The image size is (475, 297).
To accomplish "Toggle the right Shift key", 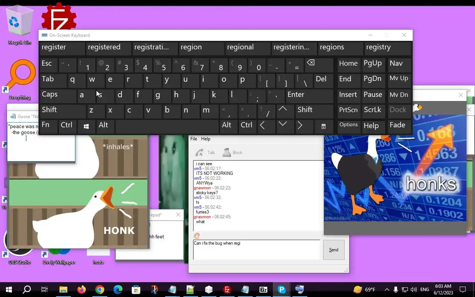I will coord(314,111).
